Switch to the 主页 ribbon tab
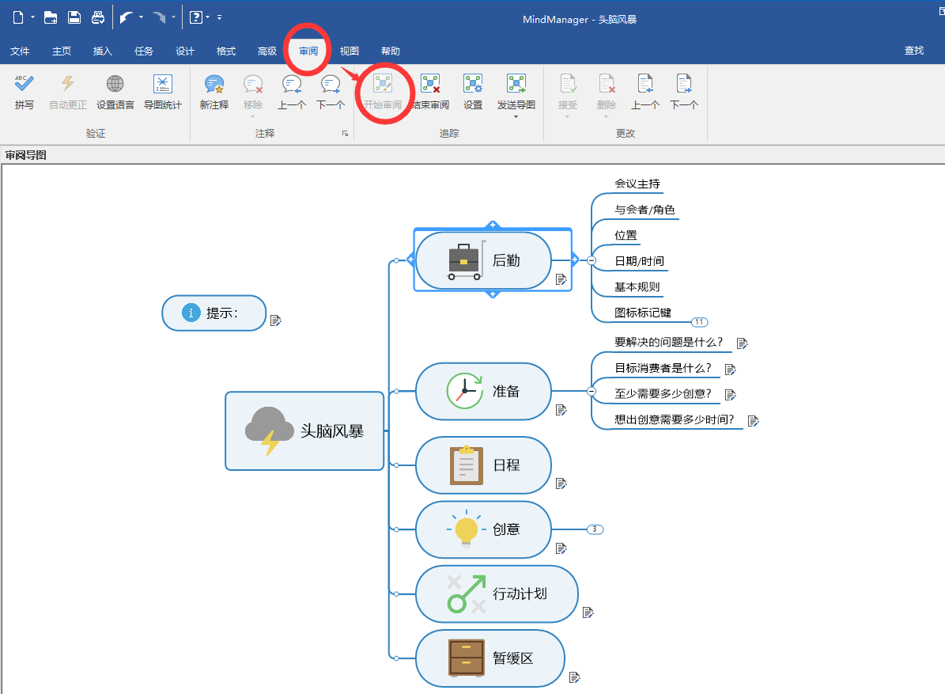This screenshot has width=945, height=694. point(62,51)
